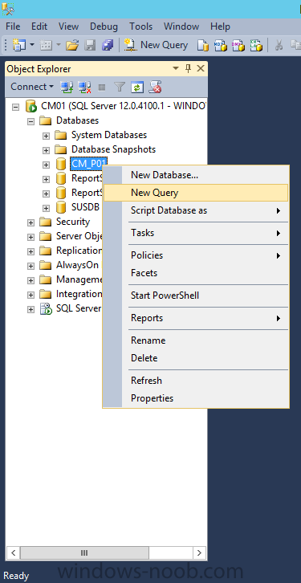The height and width of the screenshot is (583, 301).
Task: Open Policies submenu
Action: 196,255
